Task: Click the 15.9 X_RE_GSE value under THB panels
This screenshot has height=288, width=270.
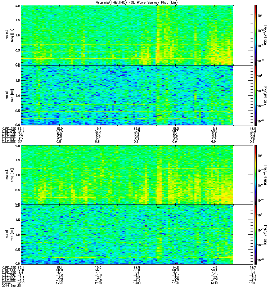Action: [x=59, y=129]
